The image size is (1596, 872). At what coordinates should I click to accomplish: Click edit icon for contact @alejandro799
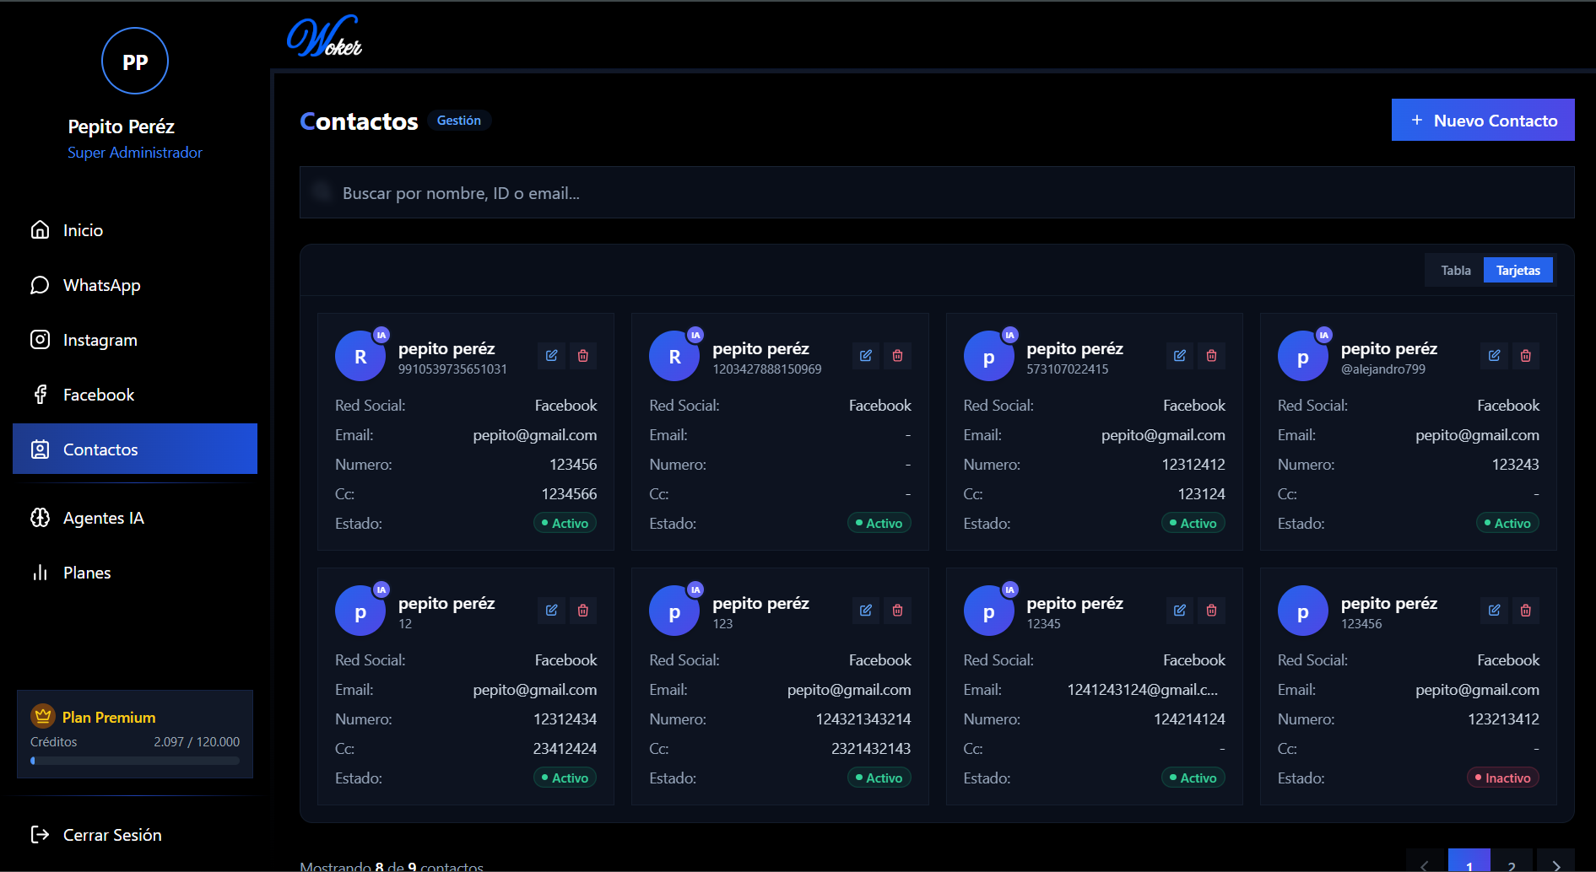[1494, 356]
